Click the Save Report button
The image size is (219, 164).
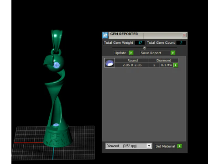pyautogui.click(x=155, y=53)
